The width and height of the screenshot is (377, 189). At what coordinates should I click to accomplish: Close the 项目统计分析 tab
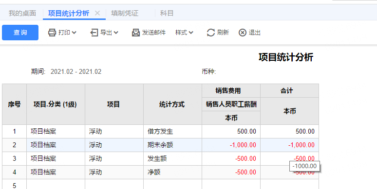[x=97, y=13]
